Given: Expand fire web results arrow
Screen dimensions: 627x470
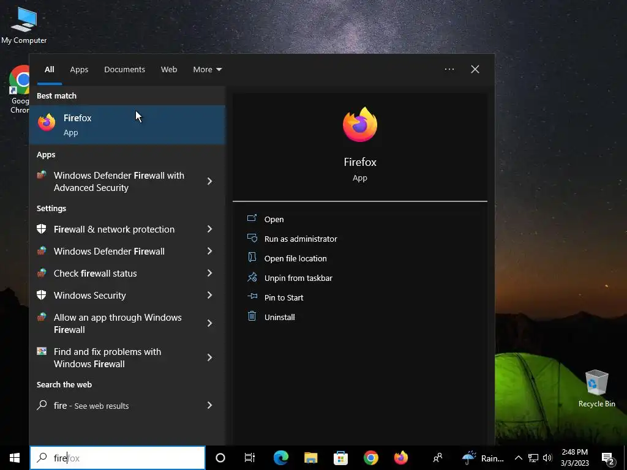Looking at the screenshot, I should coord(210,405).
